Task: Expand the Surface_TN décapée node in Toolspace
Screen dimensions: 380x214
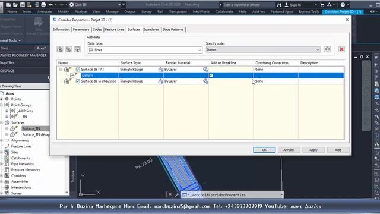Action: [x=7, y=134]
